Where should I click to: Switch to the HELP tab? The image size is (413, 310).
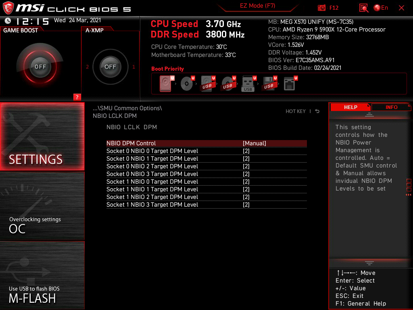click(350, 107)
